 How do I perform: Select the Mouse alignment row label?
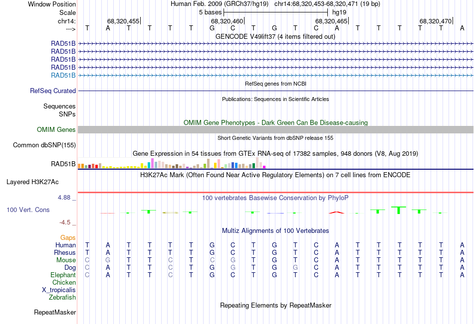tap(66, 260)
